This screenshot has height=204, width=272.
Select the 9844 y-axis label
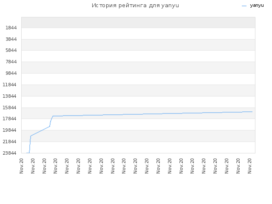(x=11, y=73)
